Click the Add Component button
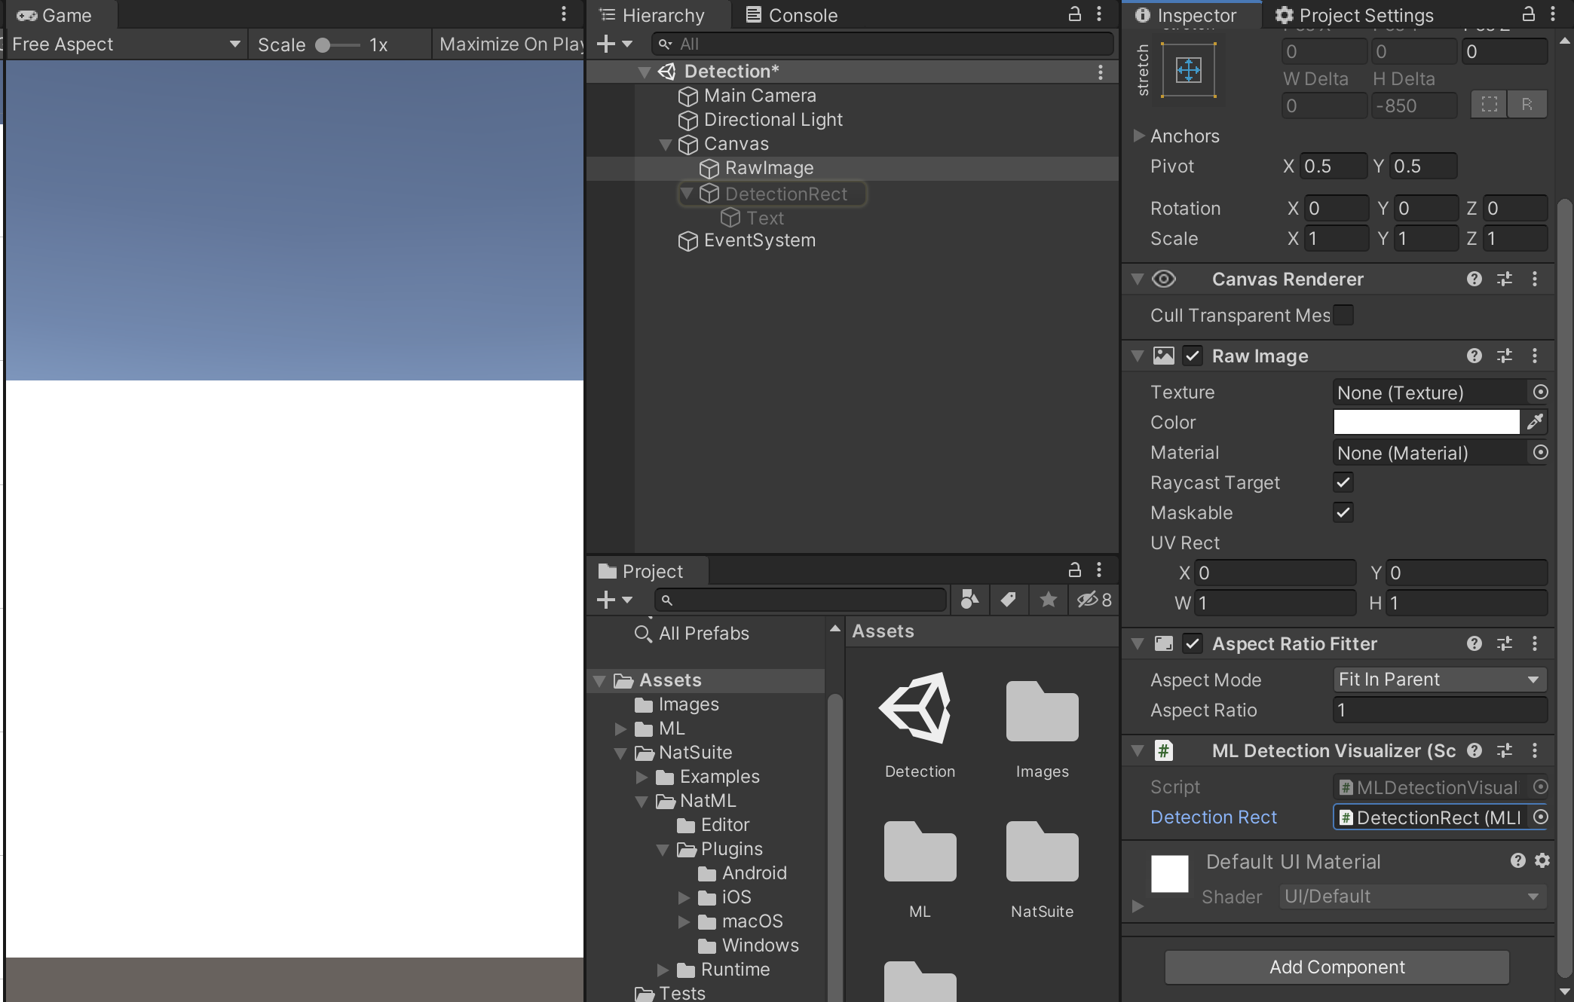The height and width of the screenshot is (1002, 1574). [1336, 967]
